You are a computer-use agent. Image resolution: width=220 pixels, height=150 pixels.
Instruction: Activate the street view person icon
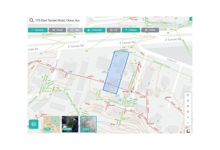pos(188,100)
